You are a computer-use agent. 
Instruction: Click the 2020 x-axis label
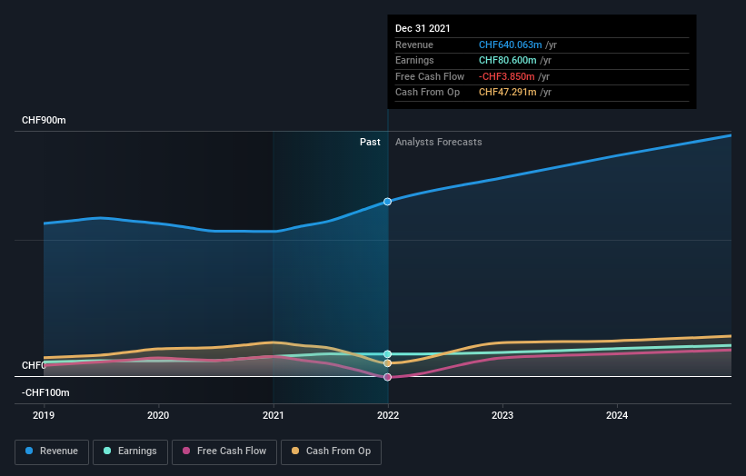158,416
